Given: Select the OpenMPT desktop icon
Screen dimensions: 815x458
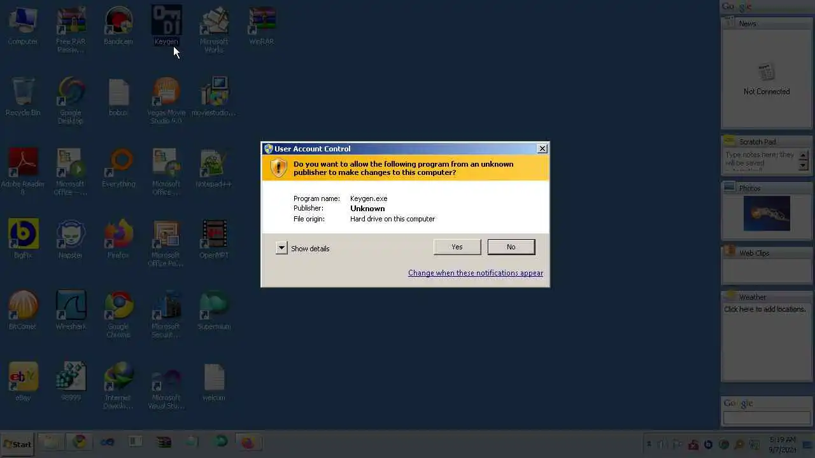Looking at the screenshot, I should [214, 240].
